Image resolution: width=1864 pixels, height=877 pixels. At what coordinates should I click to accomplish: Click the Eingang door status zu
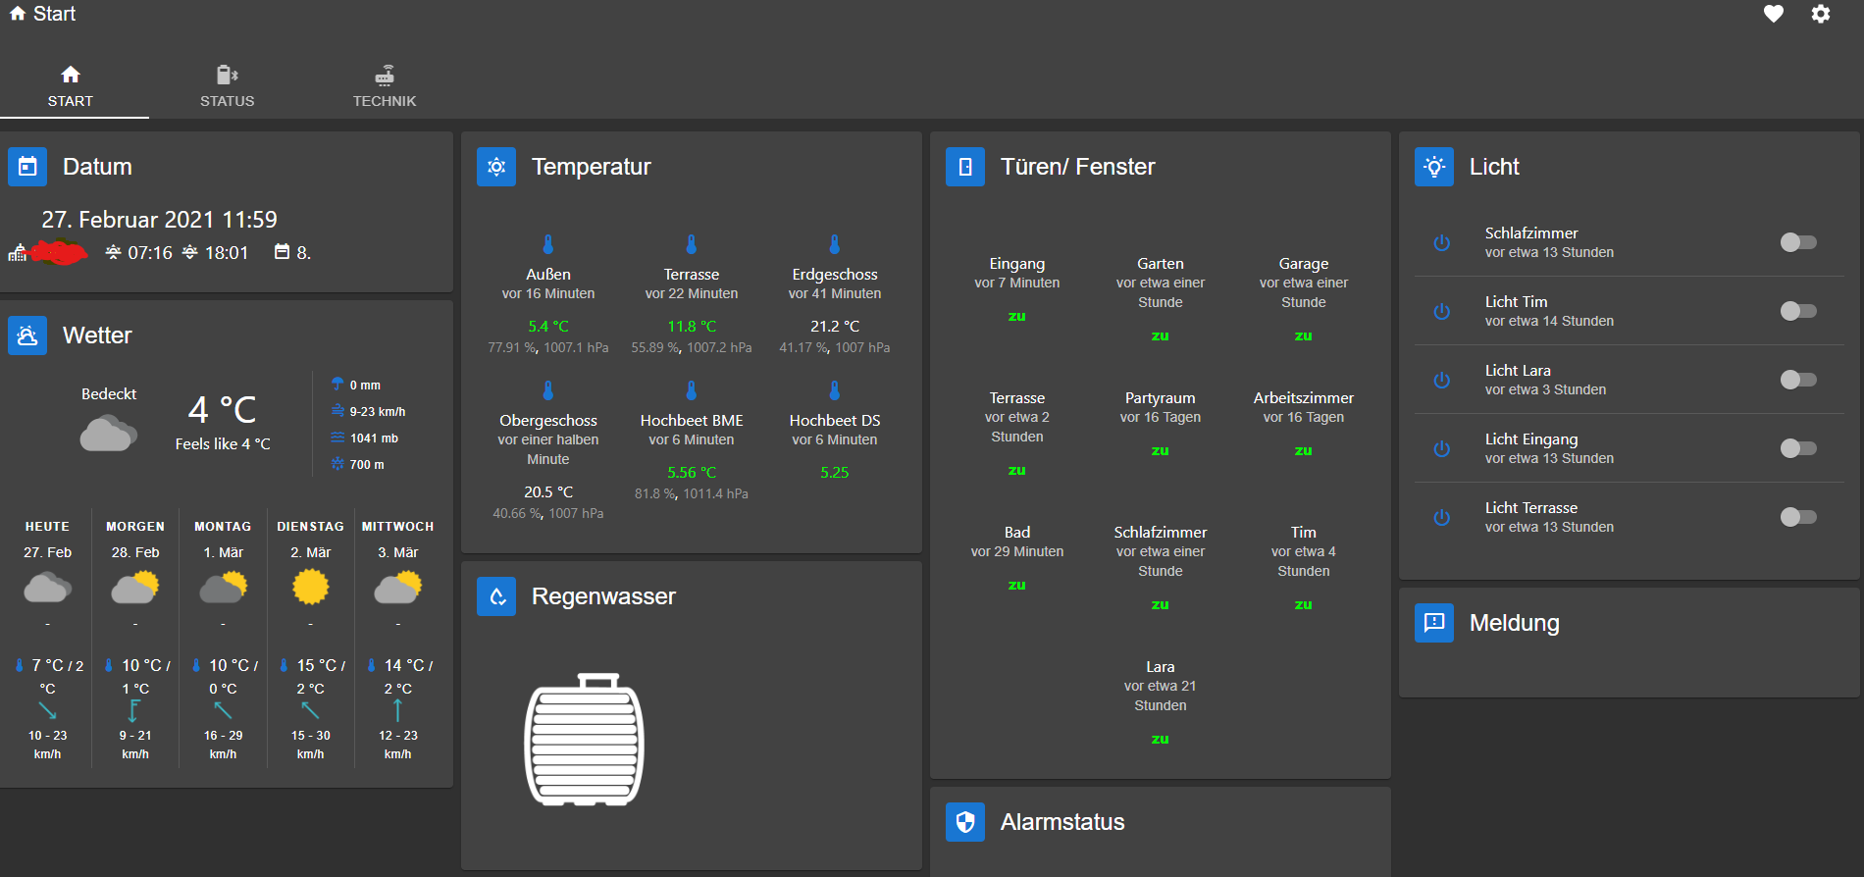[x=1017, y=316]
